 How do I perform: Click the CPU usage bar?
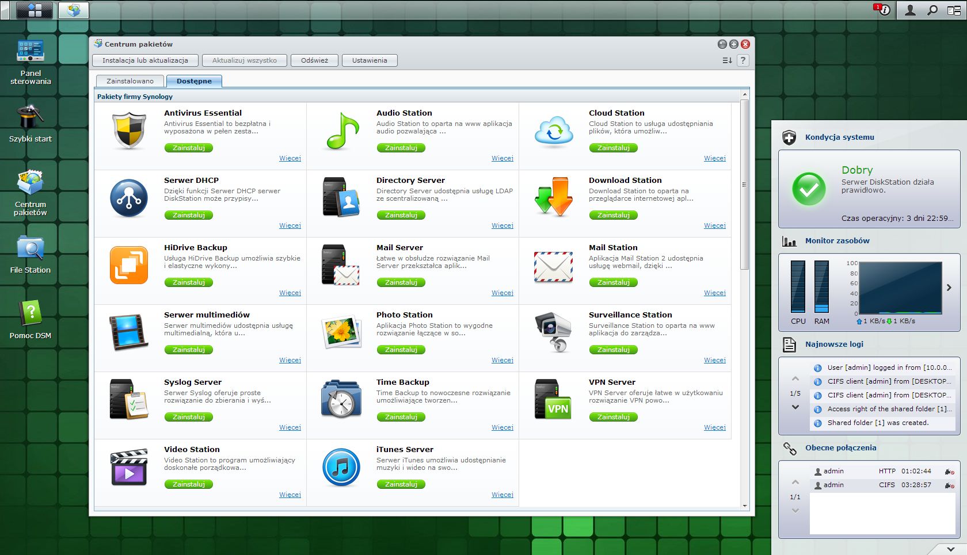[798, 286]
